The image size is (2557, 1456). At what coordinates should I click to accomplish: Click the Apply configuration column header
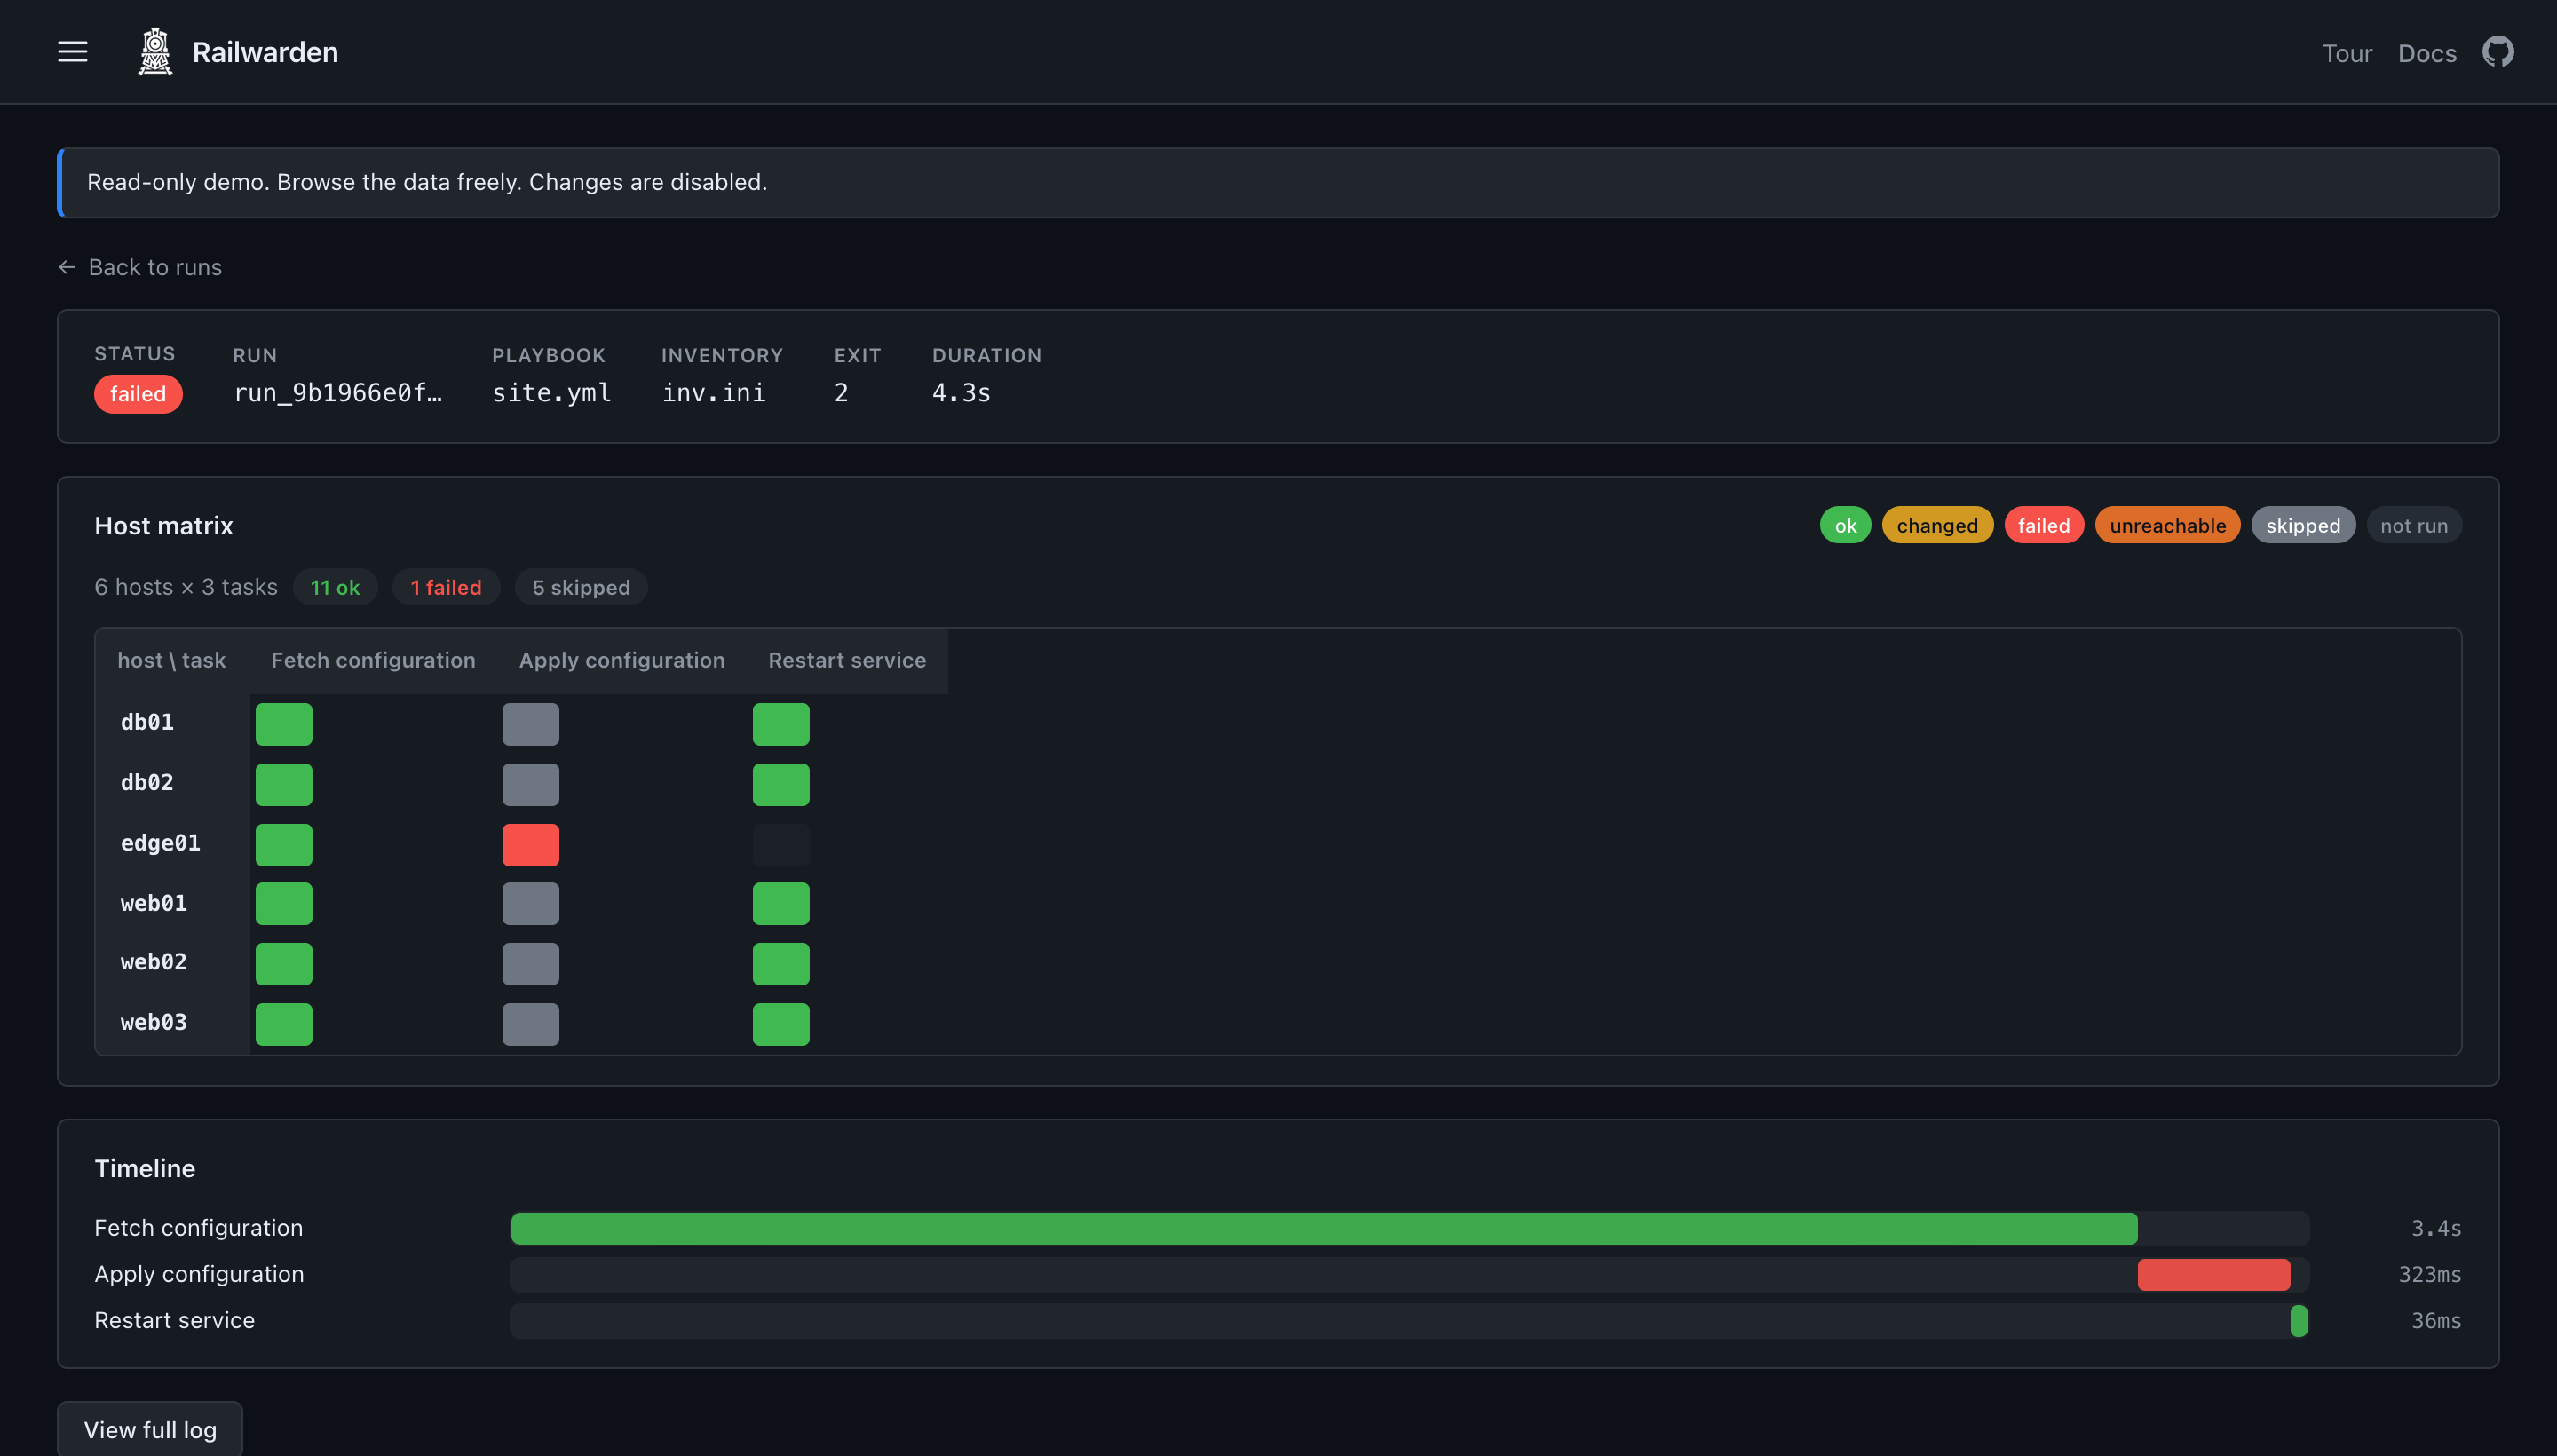[x=622, y=660]
